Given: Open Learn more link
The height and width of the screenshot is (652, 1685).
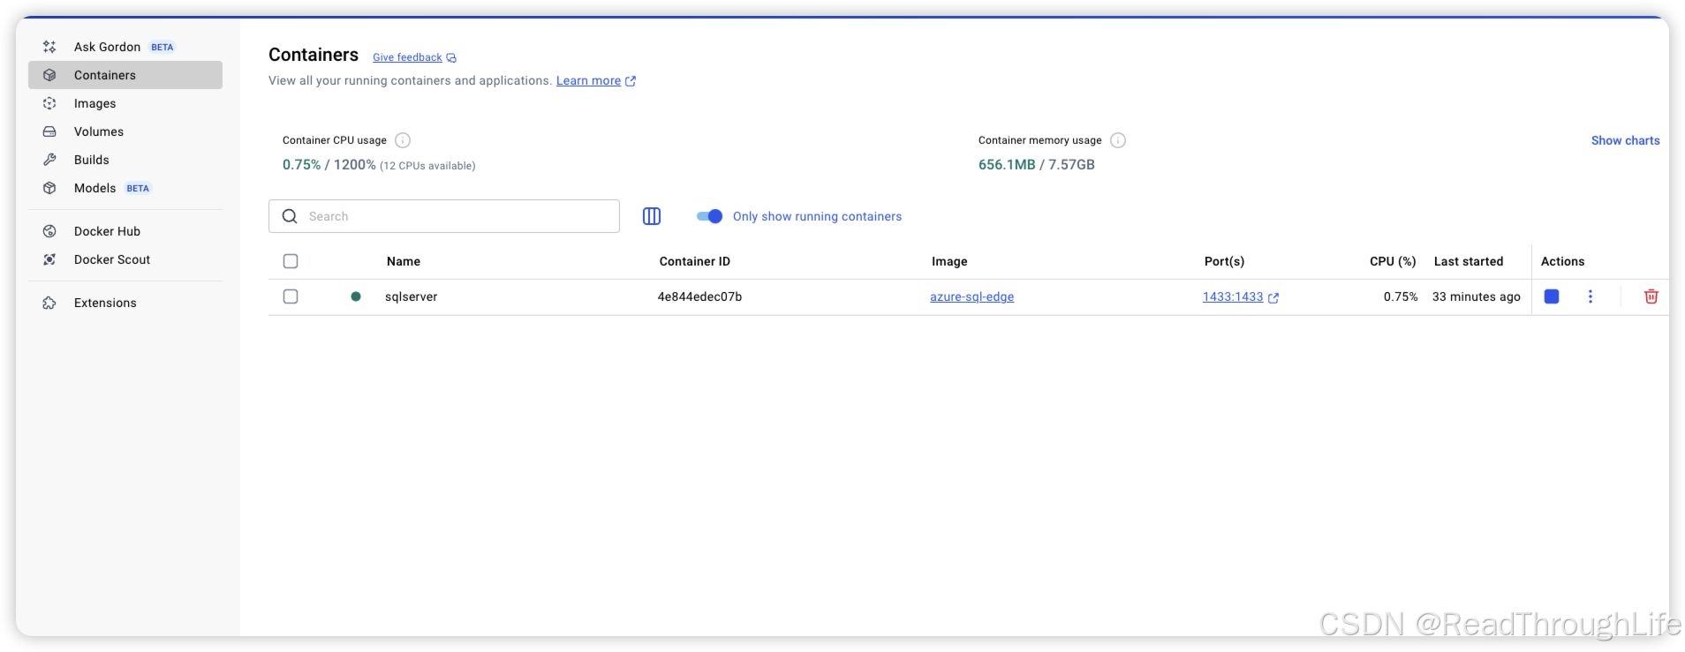Looking at the screenshot, I should tap(595, 80).
